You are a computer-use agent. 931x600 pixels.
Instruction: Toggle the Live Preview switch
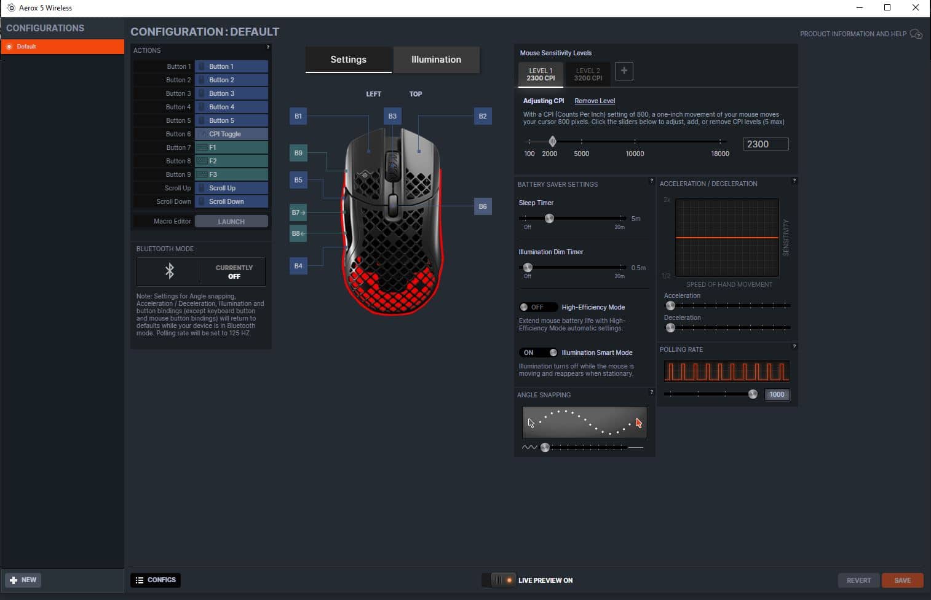[499, 580]
